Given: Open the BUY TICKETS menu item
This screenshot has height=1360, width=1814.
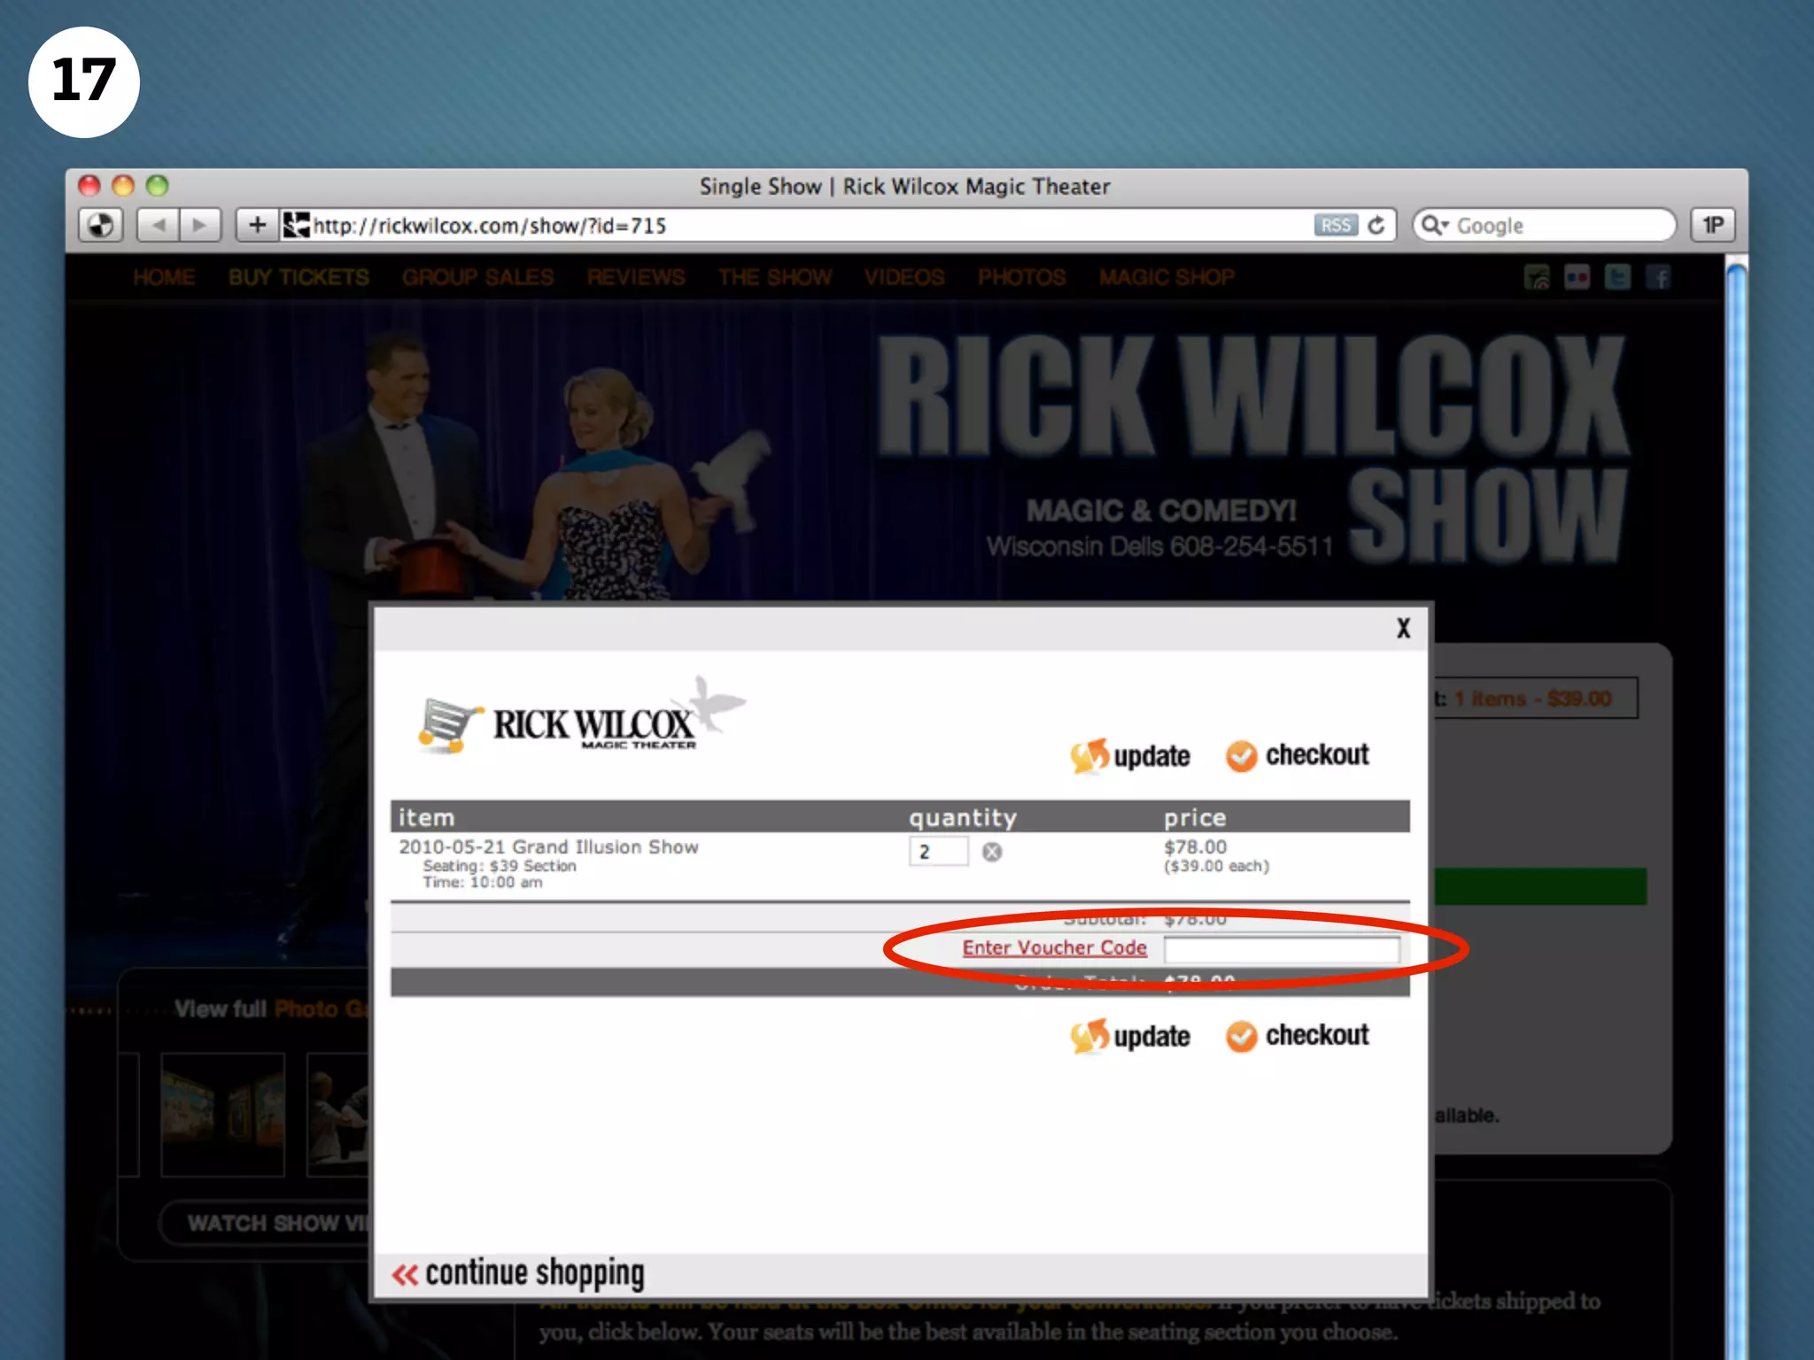Looking at the screenshot, I should point(298,278).
